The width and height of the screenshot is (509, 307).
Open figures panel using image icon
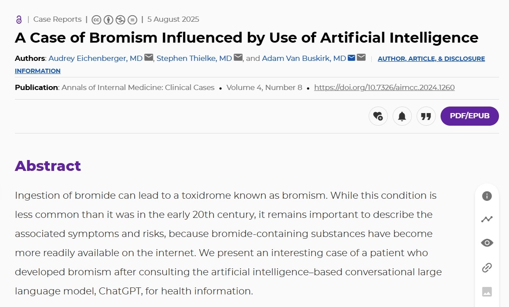tap(487, 292)
